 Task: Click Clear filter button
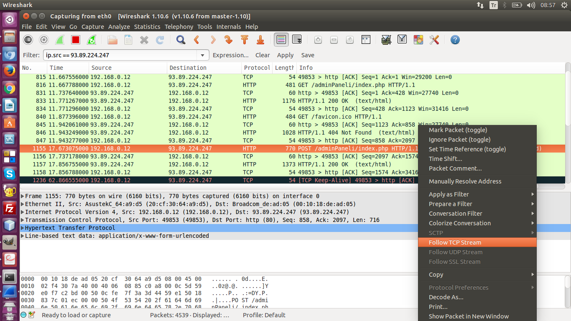[x=263, y=55]
